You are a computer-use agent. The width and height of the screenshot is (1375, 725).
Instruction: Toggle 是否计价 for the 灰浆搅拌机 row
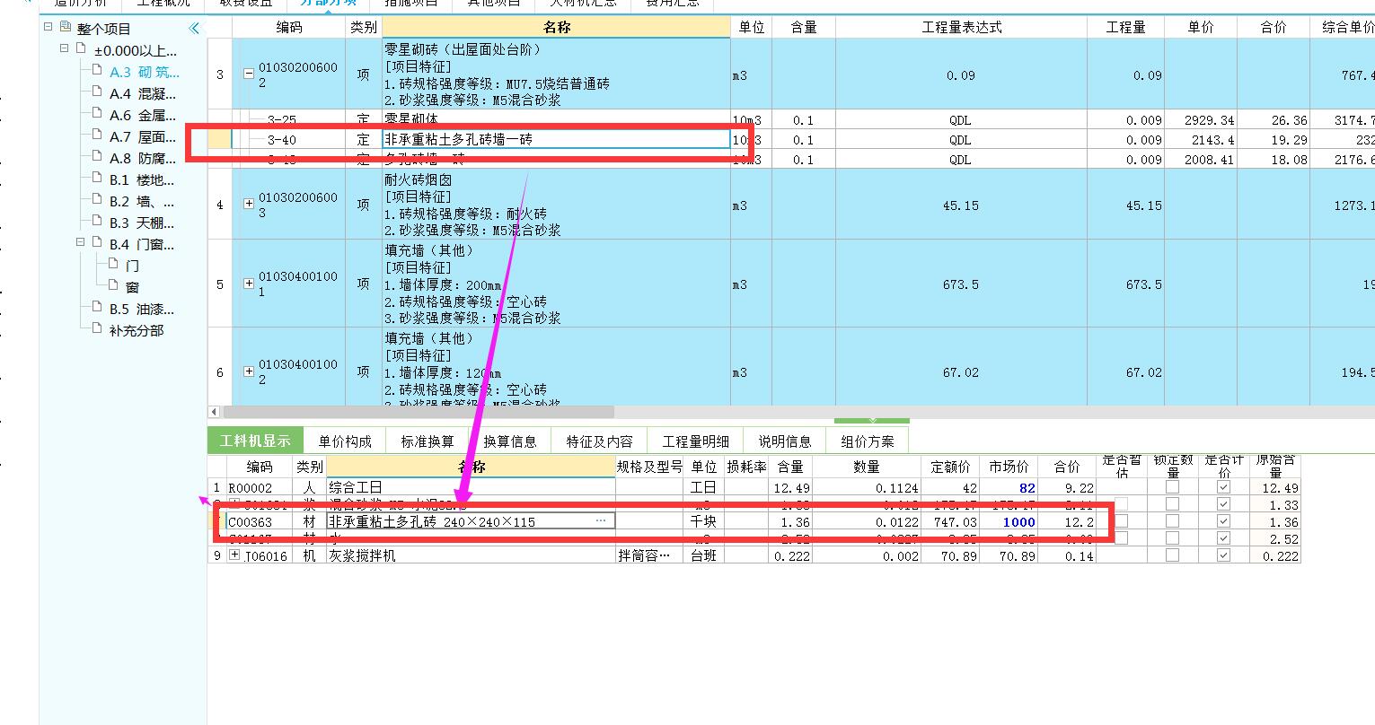click(1223, 555)
